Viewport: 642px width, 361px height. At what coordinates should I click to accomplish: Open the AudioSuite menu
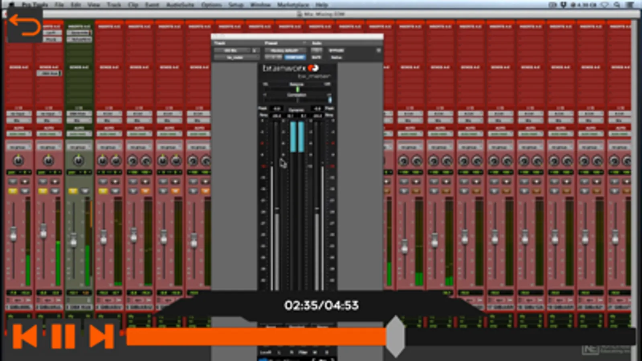pyautogui.click(x=180, y=5)
